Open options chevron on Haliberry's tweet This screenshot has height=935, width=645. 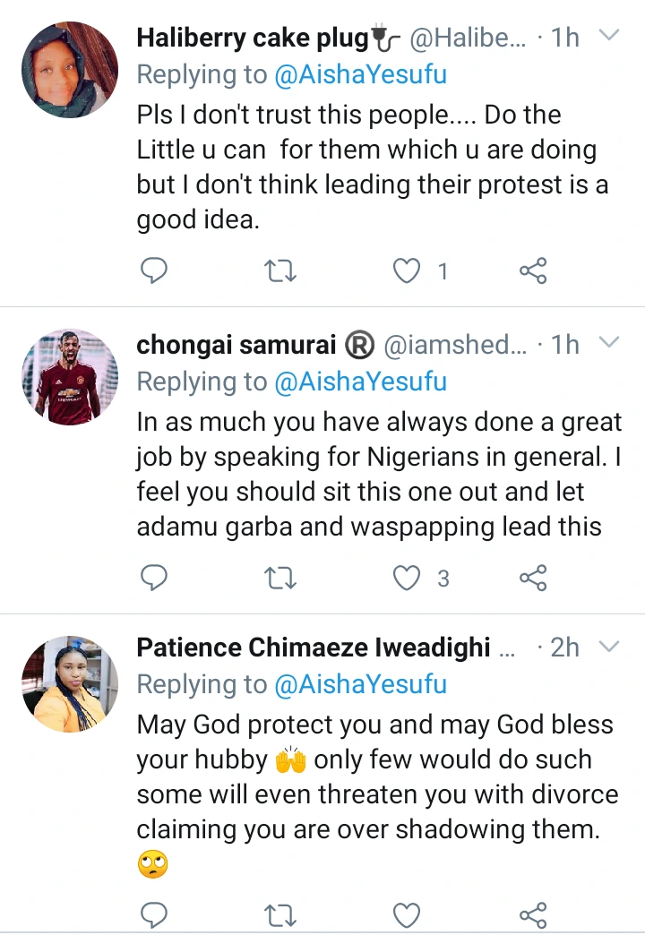point(609,36)
